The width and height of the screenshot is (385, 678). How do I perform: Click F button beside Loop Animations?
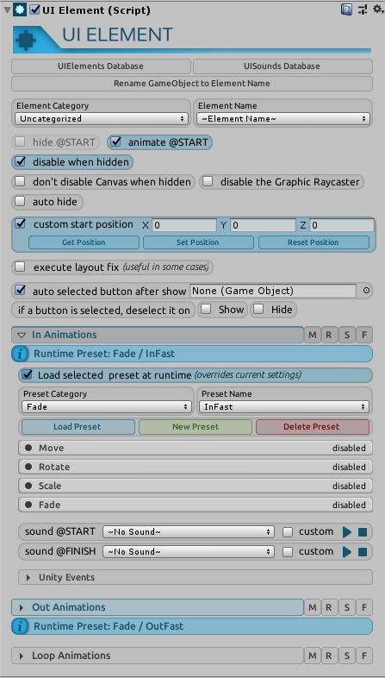coord(364,656)
